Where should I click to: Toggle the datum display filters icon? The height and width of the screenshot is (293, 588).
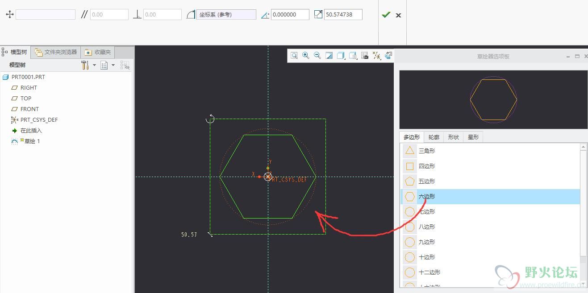click(x=377, y=56)
